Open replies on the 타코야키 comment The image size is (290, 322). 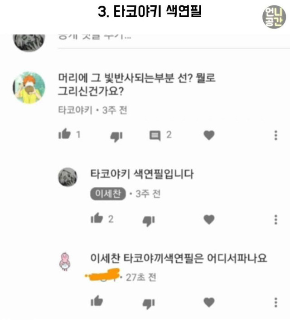point(155,136)
